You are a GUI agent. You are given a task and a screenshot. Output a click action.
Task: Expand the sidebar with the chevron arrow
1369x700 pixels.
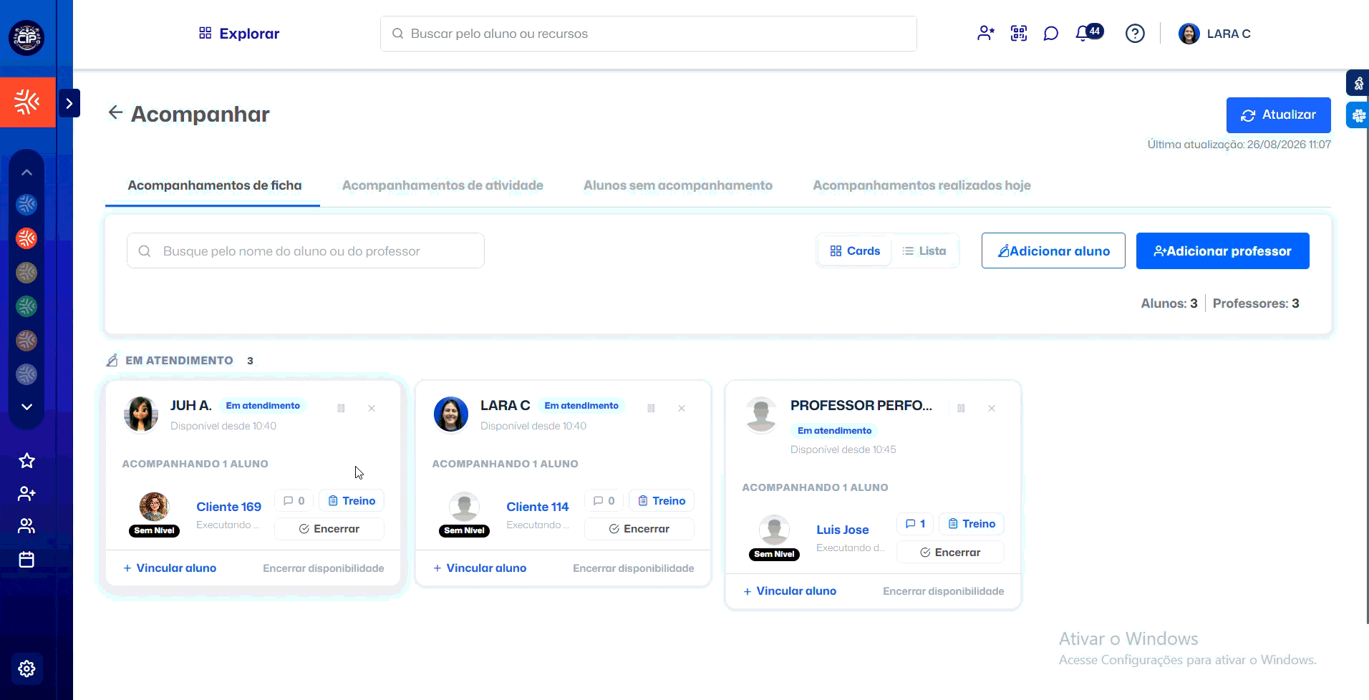point(69,103)
